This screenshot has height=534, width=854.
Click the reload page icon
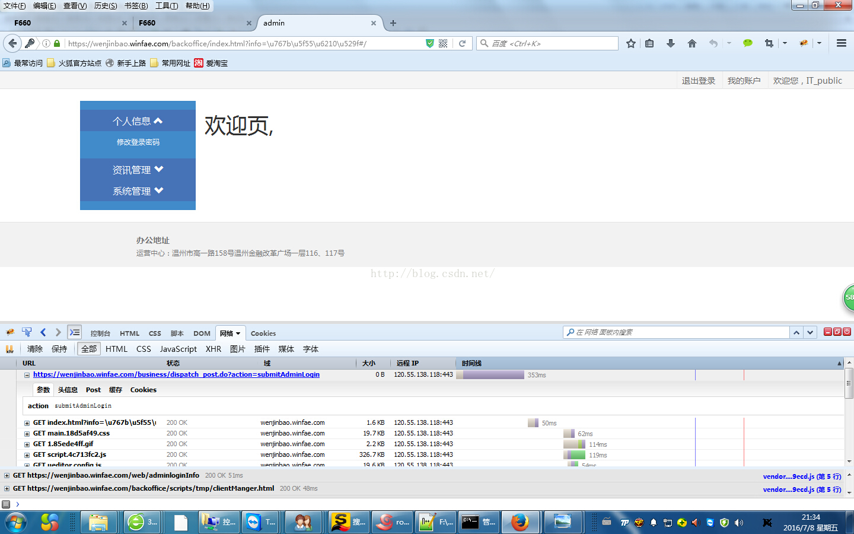[462, 43]
